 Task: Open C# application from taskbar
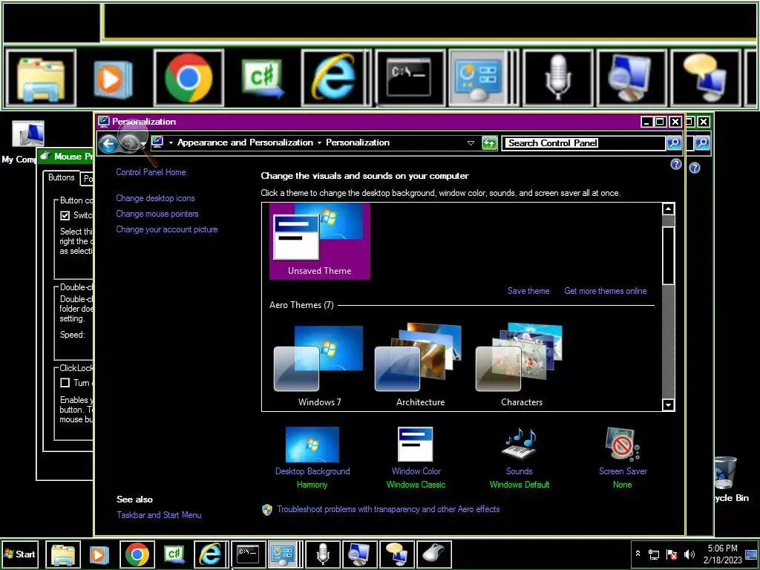tap(174, 554)
